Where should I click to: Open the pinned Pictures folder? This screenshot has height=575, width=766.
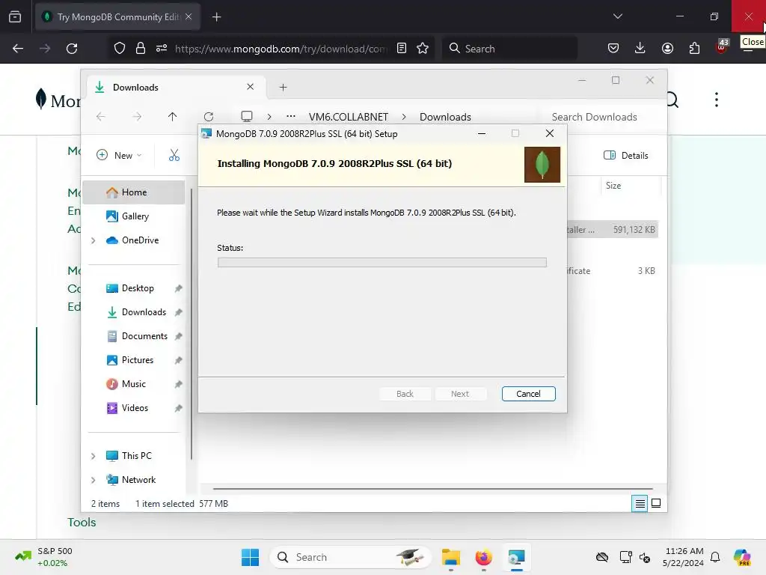[x=138, y=360]
